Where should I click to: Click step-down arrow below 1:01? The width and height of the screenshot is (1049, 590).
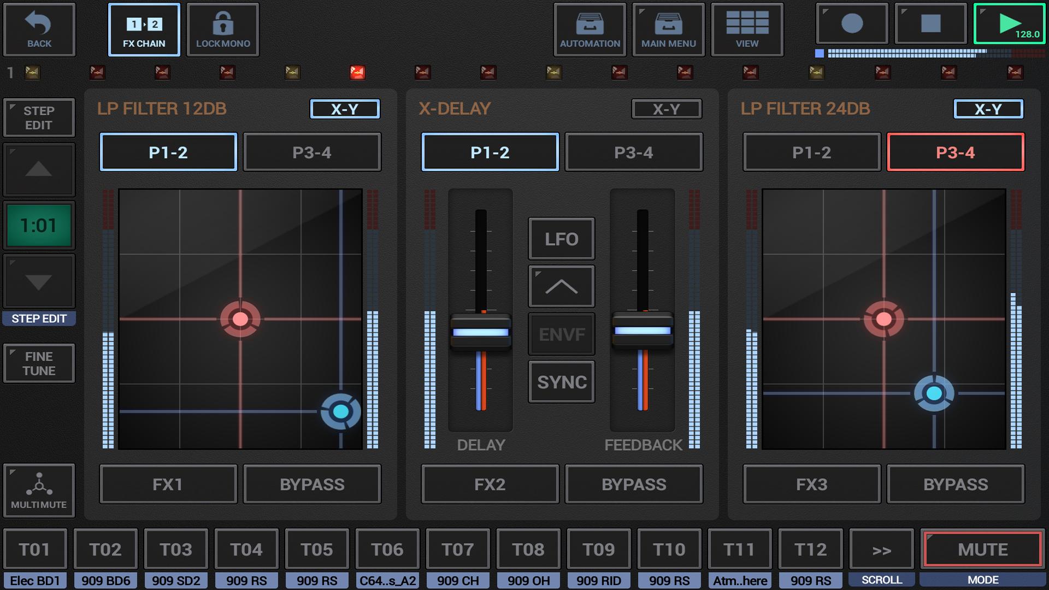coord(39,282)
